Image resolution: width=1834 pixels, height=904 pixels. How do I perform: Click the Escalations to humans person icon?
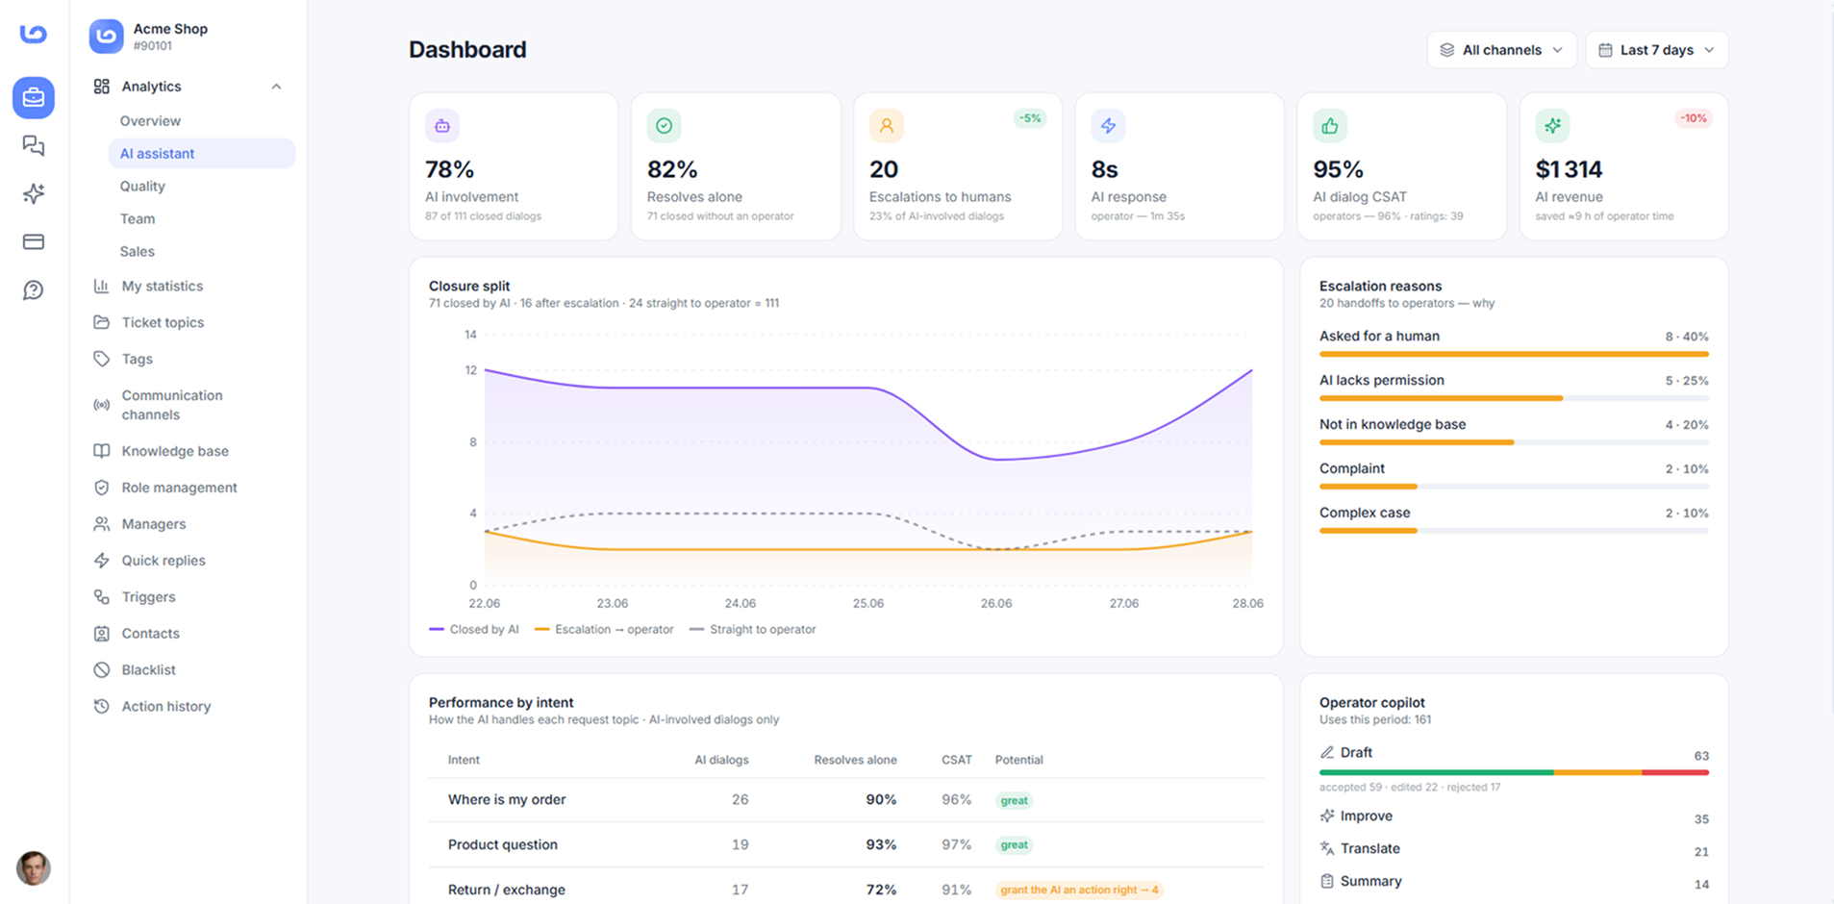pyautogui.click(x=886, y=126)
